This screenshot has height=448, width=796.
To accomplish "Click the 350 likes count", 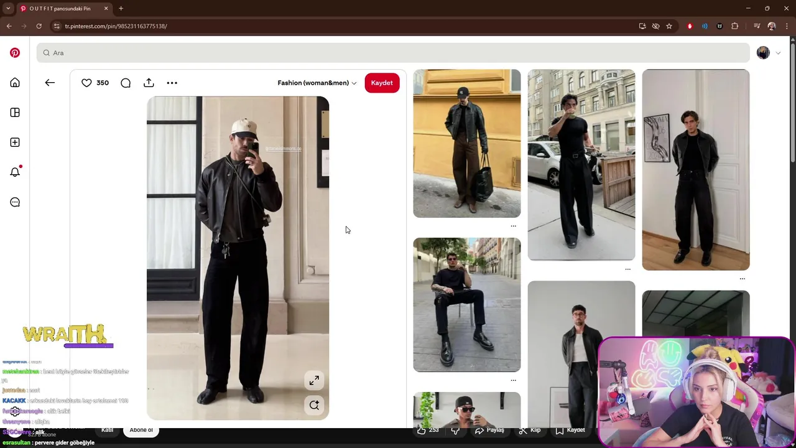I will [103, 83].
